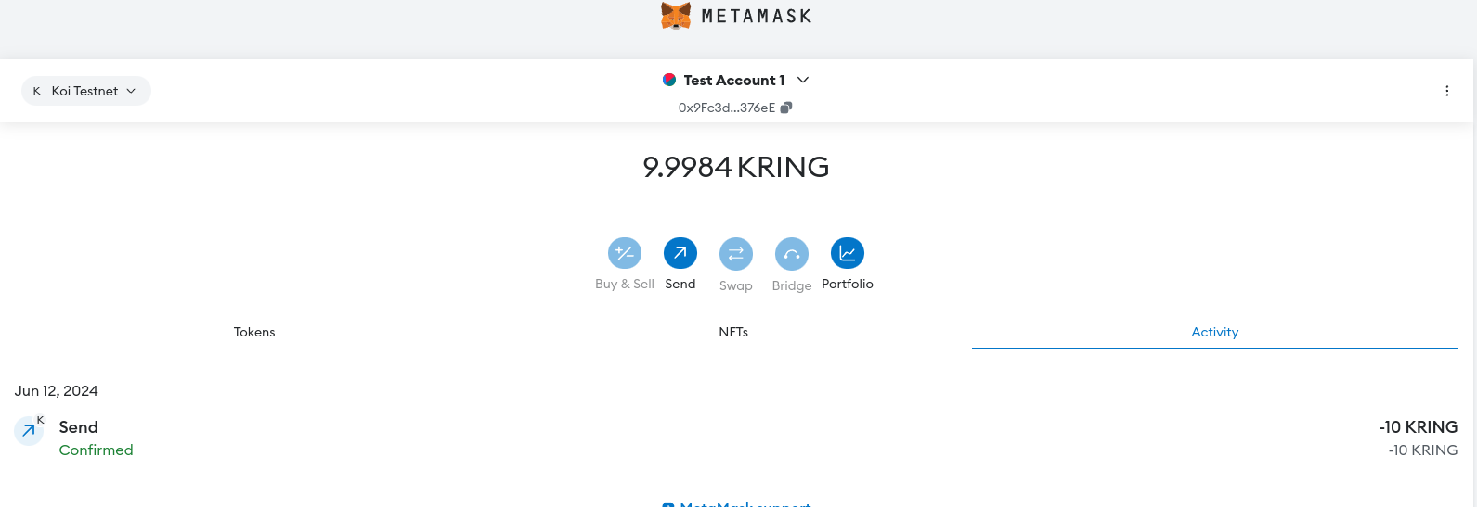Click the -10 KRING transaction amount
Screen dimensions: 1477x507
(1418, 427)
